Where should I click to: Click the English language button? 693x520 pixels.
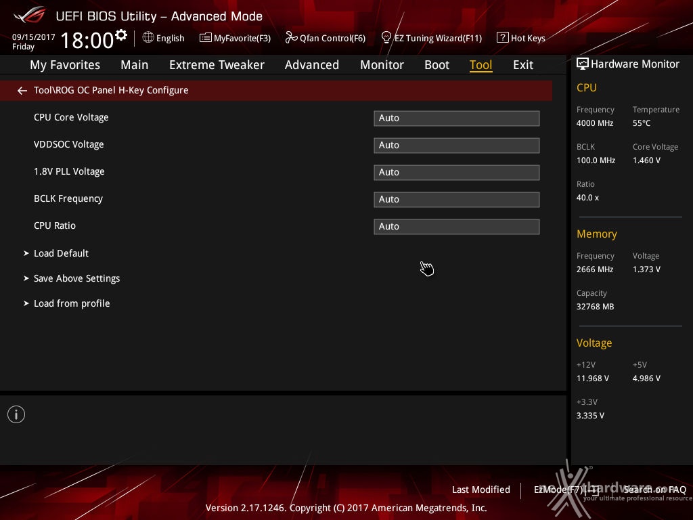click(x=170, y=38)
